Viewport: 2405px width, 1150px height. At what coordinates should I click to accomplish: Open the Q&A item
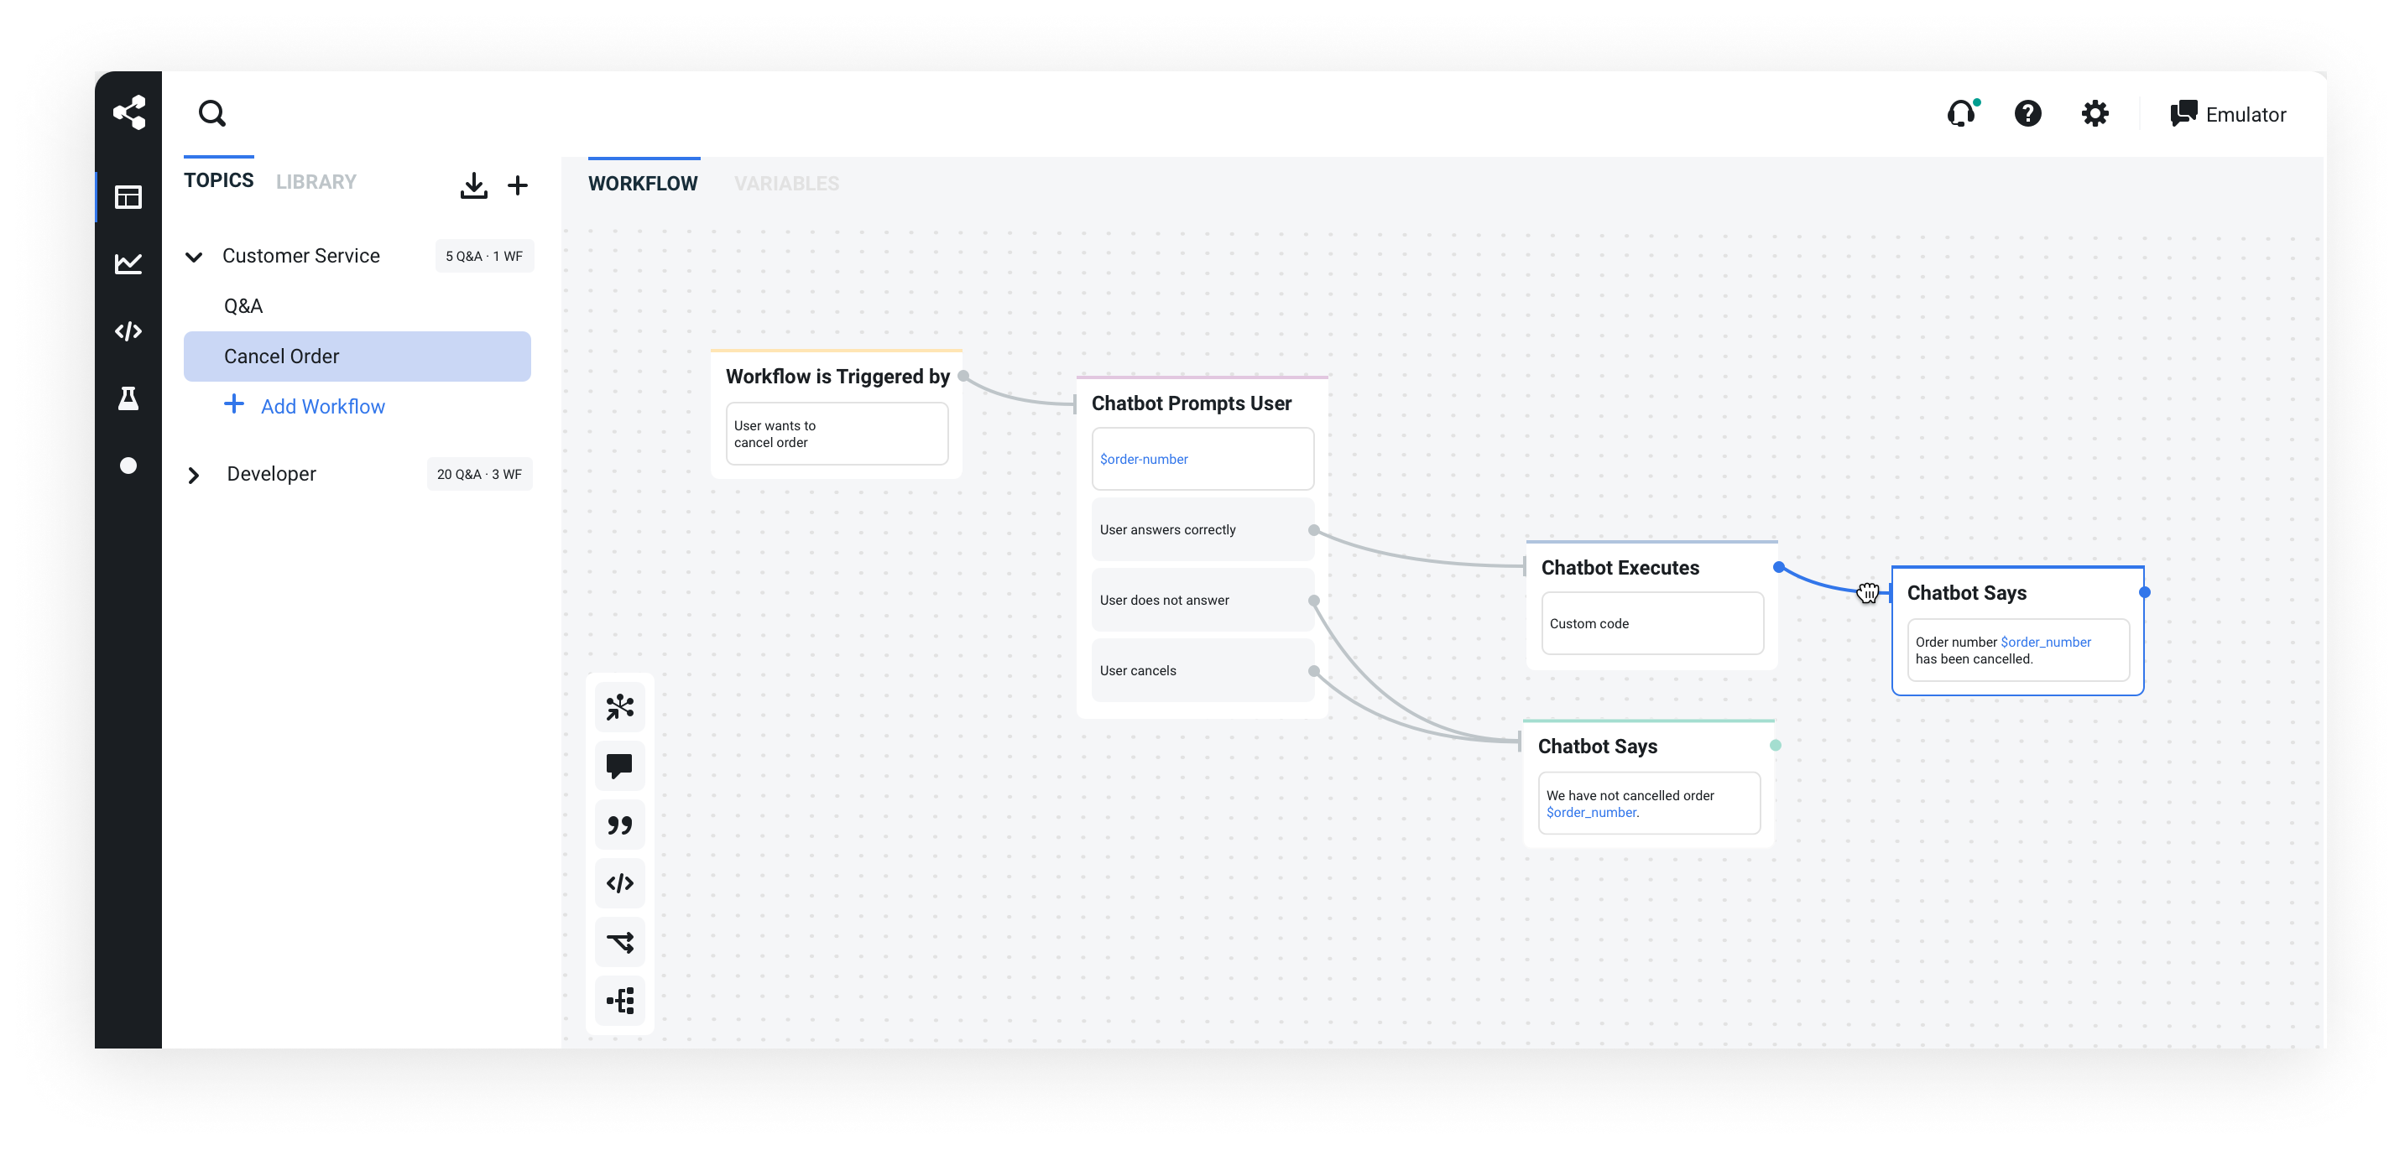click(x=243, y=306)
